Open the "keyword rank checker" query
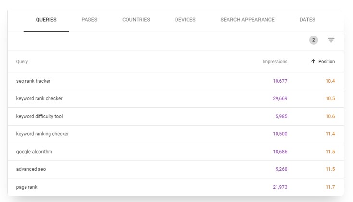Screen dimensions: 353x202 pyautogui.click(x=176, y=99)
